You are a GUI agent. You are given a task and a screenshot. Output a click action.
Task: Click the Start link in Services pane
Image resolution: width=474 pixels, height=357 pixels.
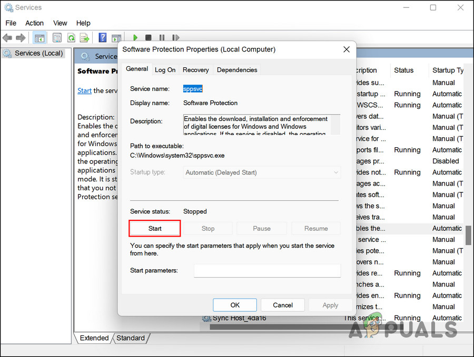pyautogui.click(x=84, y=91)
